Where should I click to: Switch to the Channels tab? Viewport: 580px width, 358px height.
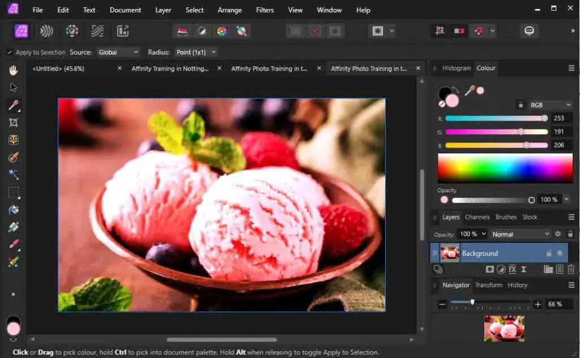[x=477, y=217]
